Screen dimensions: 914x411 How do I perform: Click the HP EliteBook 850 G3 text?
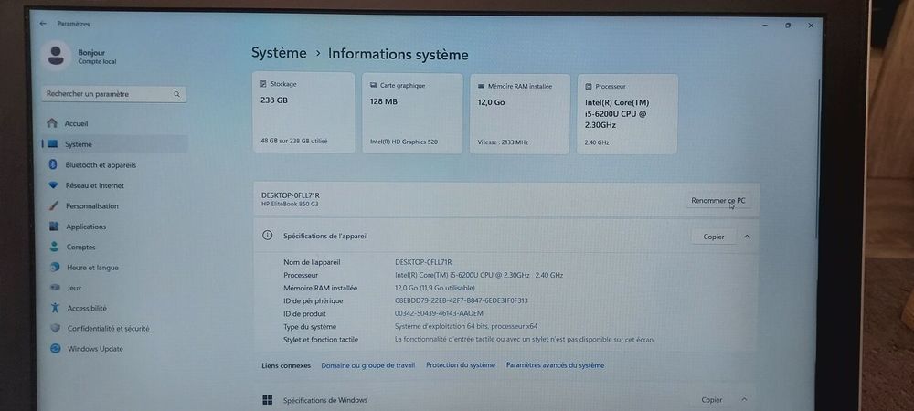click(291, 205)
